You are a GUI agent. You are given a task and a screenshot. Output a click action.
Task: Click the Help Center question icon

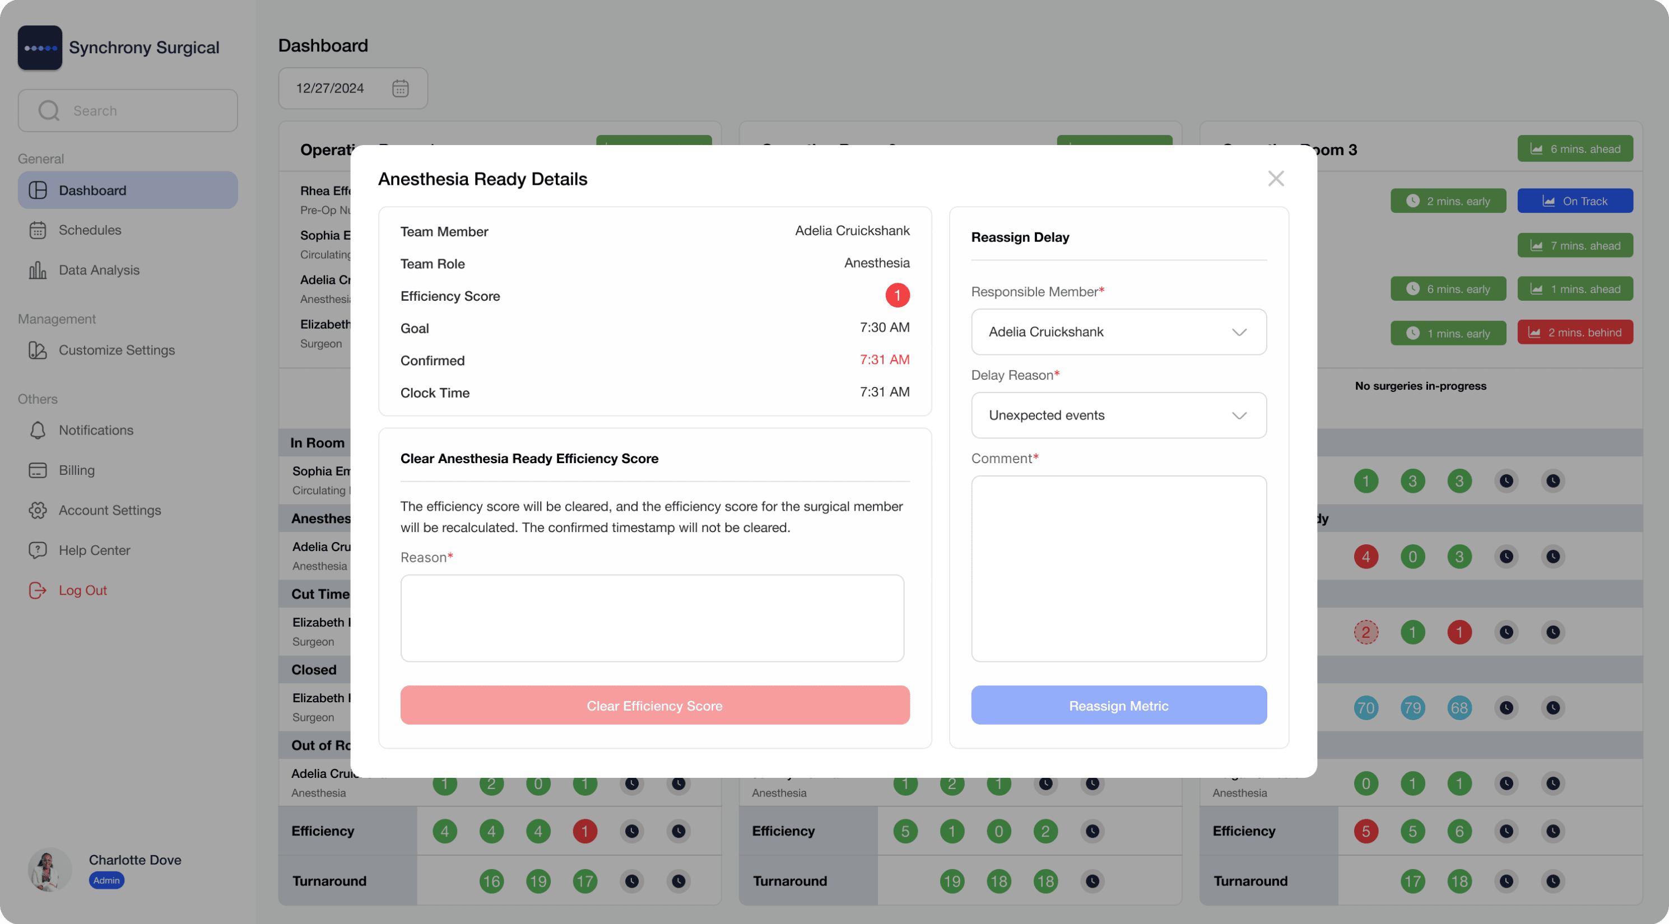pos(38,550)
